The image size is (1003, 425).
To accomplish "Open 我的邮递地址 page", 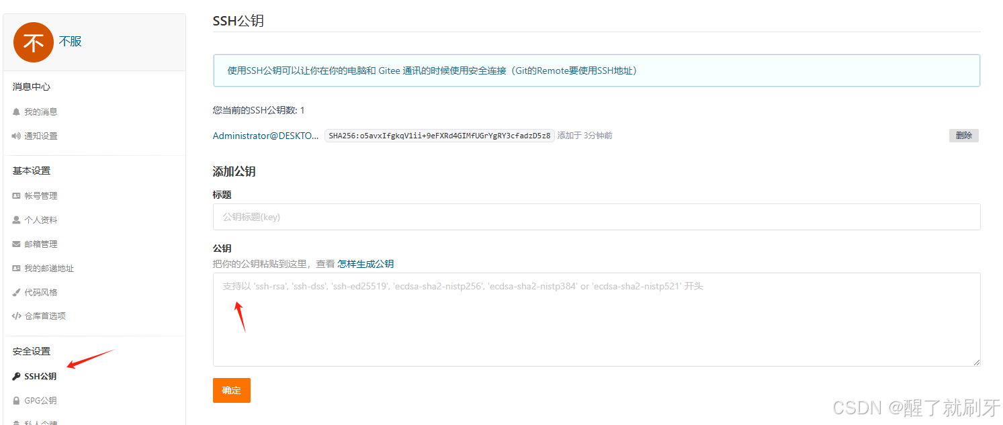I will coord(49,269).
